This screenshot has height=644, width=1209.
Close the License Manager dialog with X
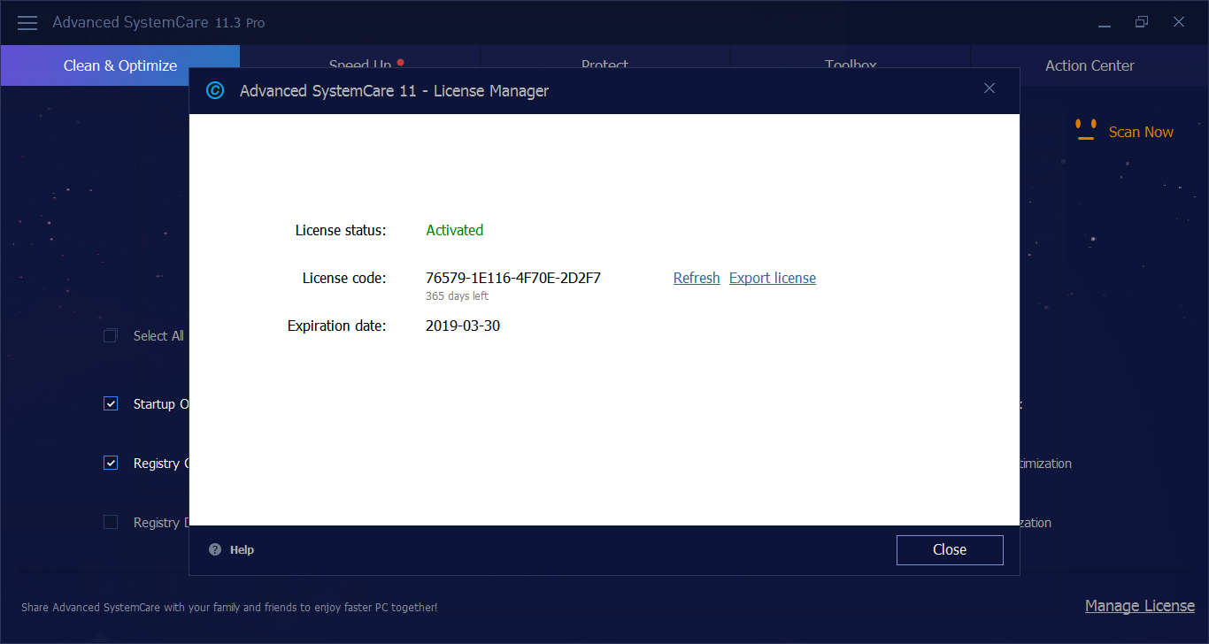tap(990, 88)
